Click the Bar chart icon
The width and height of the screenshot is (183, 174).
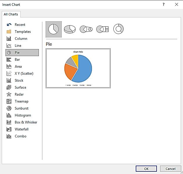(x=9, y=60)
